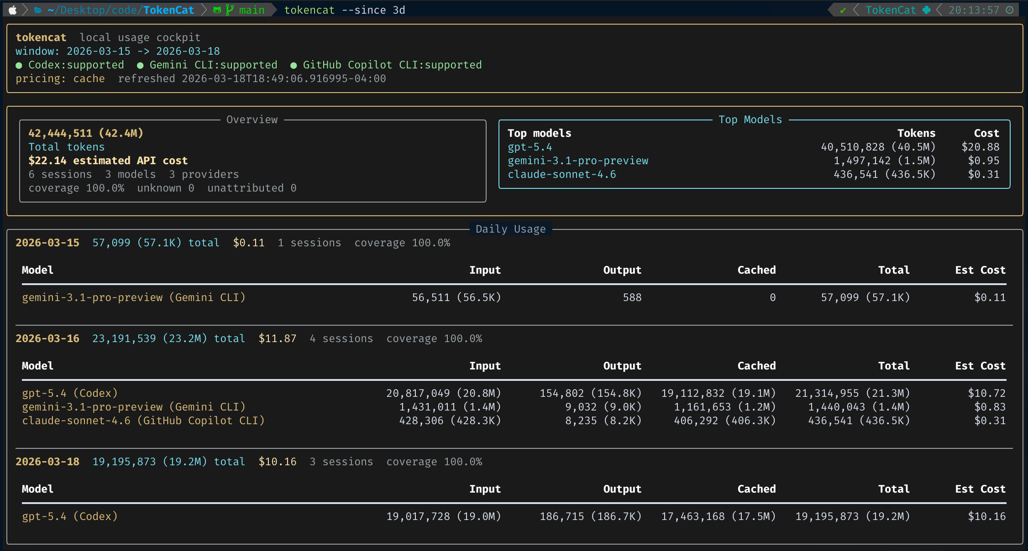Click the 588 output value
This screenshot has width=1028, height=551.
tap(632, 297)
